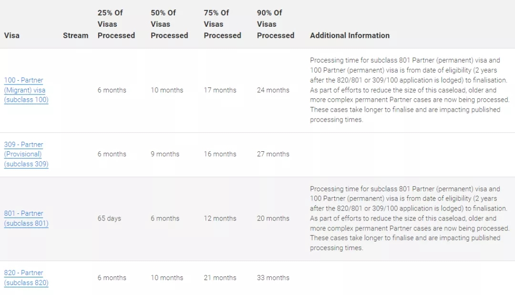Click the 33 months cell for subclass 820
The height and width of the screenshot is (295, 515).
click(273, 277)
